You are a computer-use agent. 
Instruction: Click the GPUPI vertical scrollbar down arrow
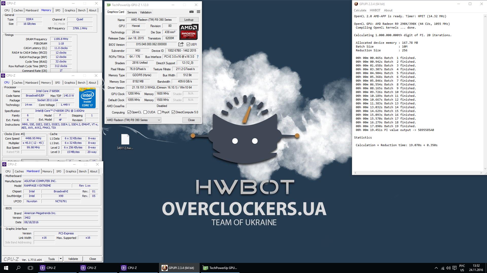485,169
